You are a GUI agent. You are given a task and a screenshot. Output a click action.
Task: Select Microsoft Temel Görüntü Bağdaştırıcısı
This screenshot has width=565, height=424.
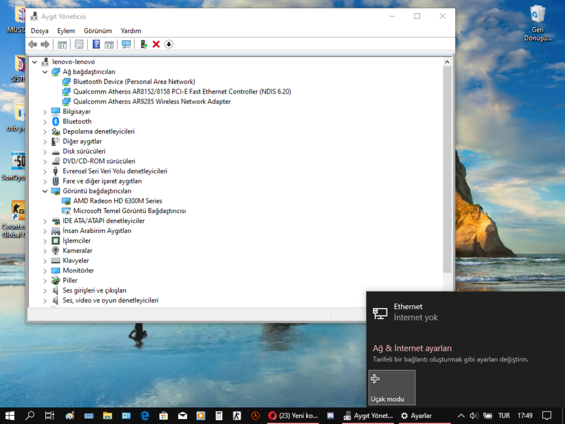[129, 211]
